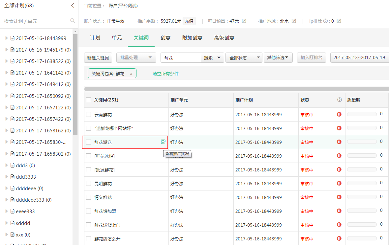The width and height of the screenshot is (389, 245).
Task: Click the 加入盯排名 button
Action: [x=311, y=57]
